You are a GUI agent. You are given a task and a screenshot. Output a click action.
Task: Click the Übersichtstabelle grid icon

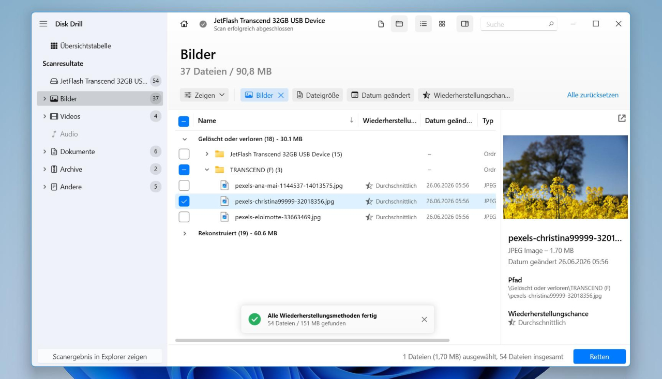click(x=54, y=46)
